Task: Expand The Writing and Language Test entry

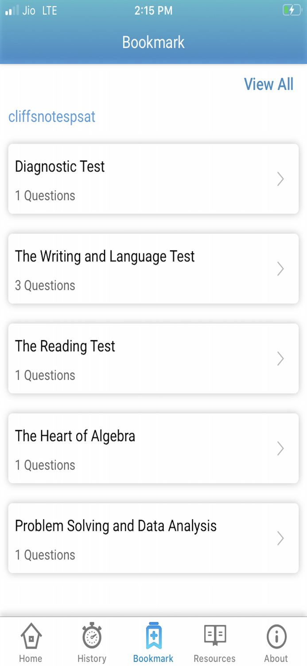Action: (280, 269)
